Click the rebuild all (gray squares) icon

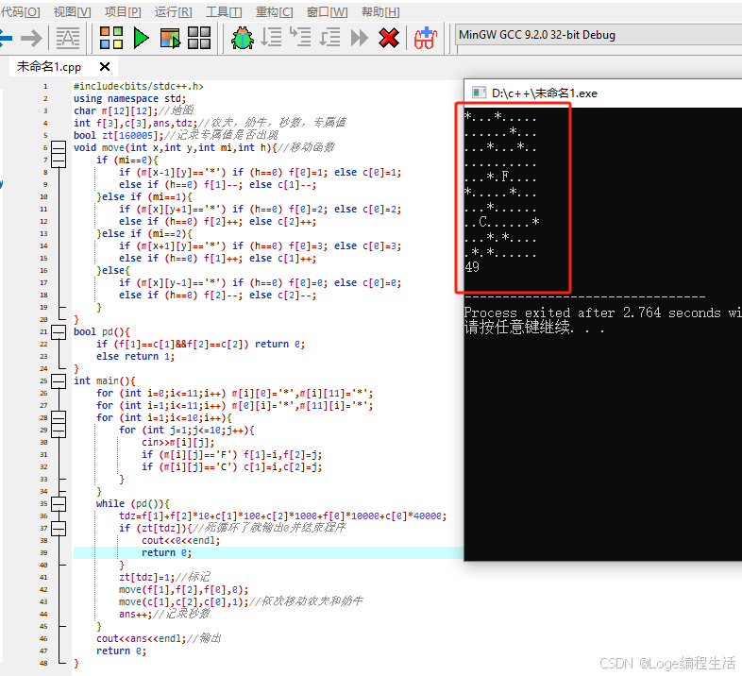coord(199,38)
